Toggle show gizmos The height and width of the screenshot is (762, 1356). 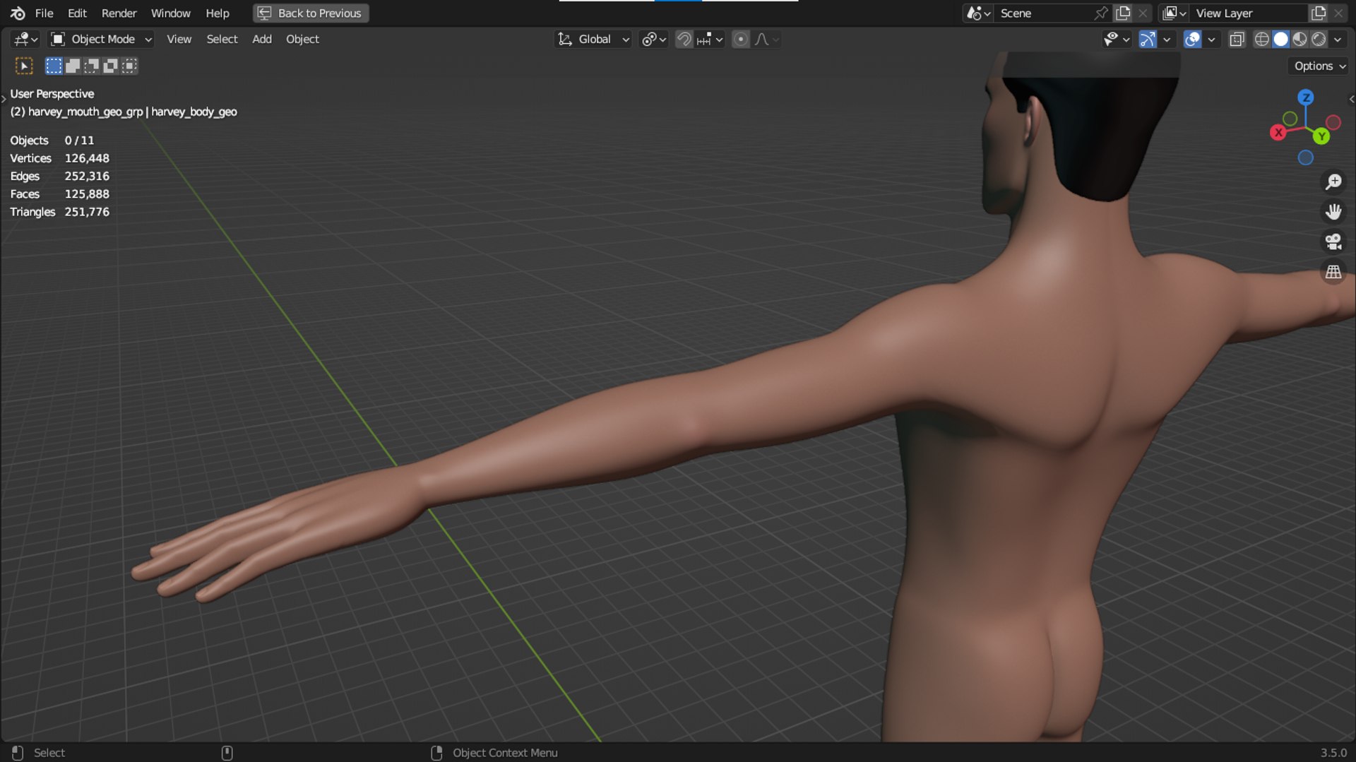pos(1148,39)
